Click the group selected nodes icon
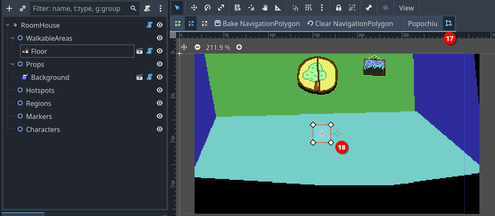This screenshot has height=216, width=495. (352, 8)
